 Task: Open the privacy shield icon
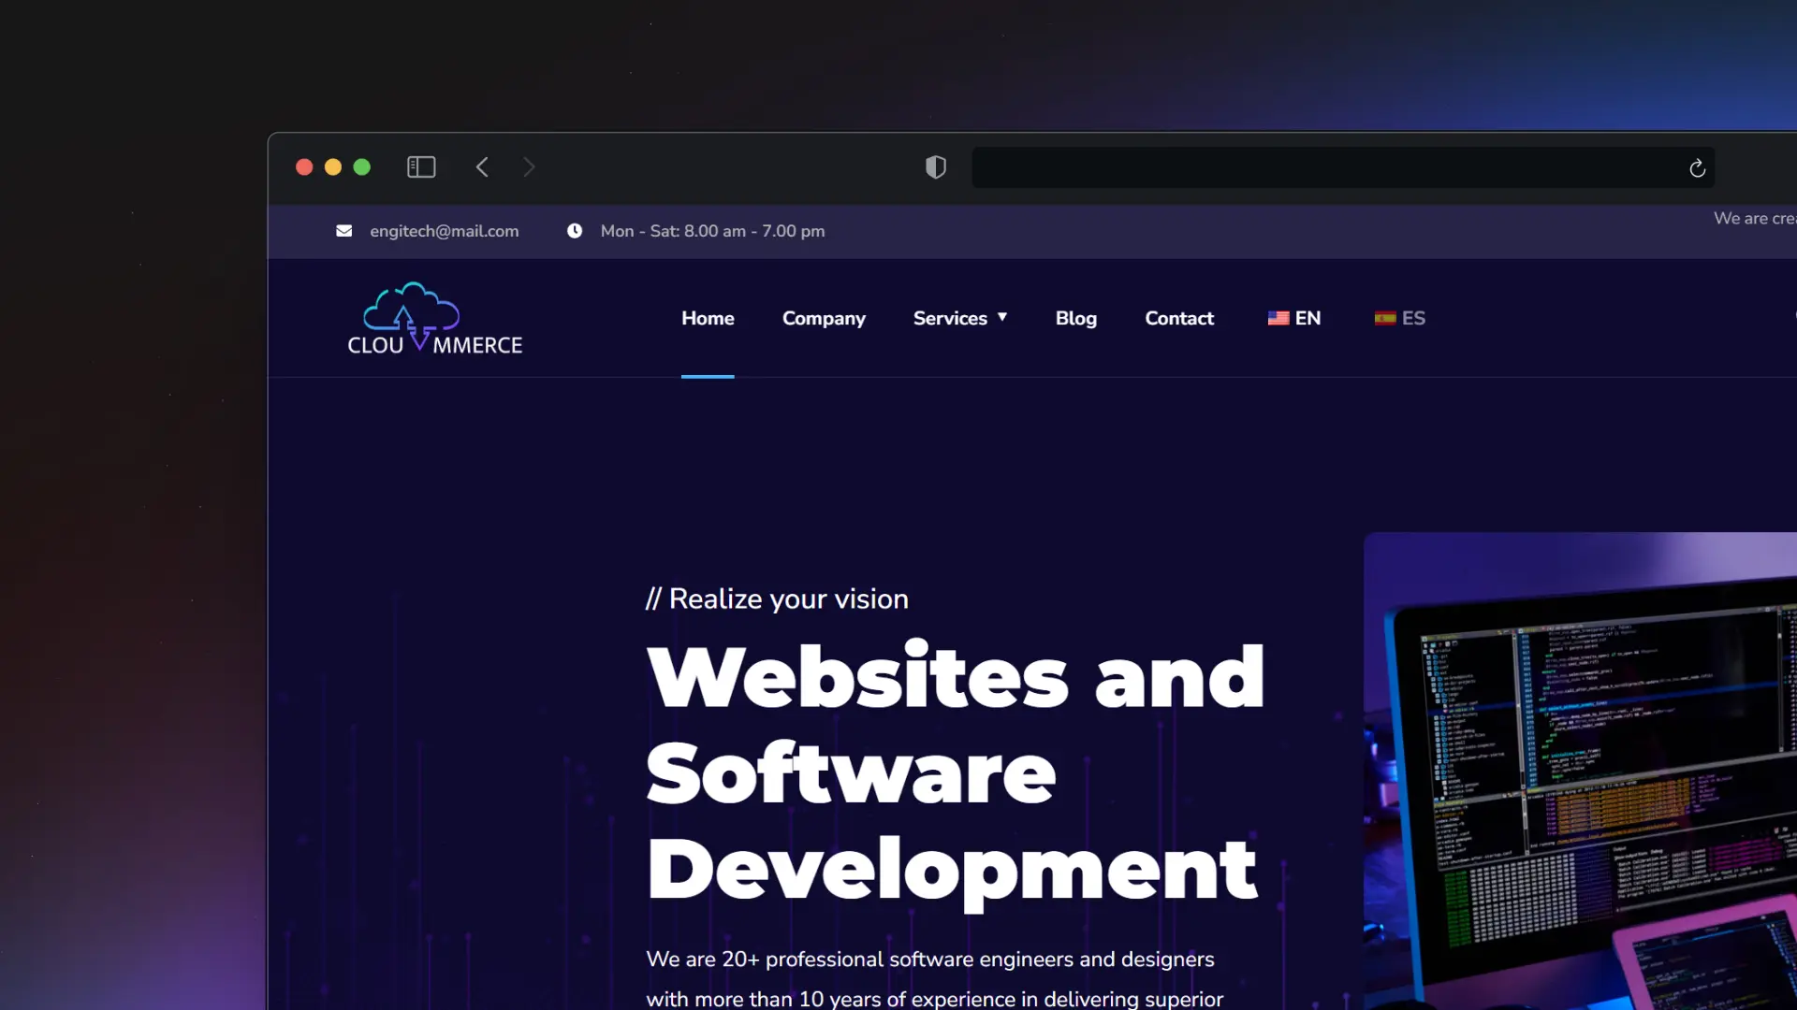[x=936, y=167]
